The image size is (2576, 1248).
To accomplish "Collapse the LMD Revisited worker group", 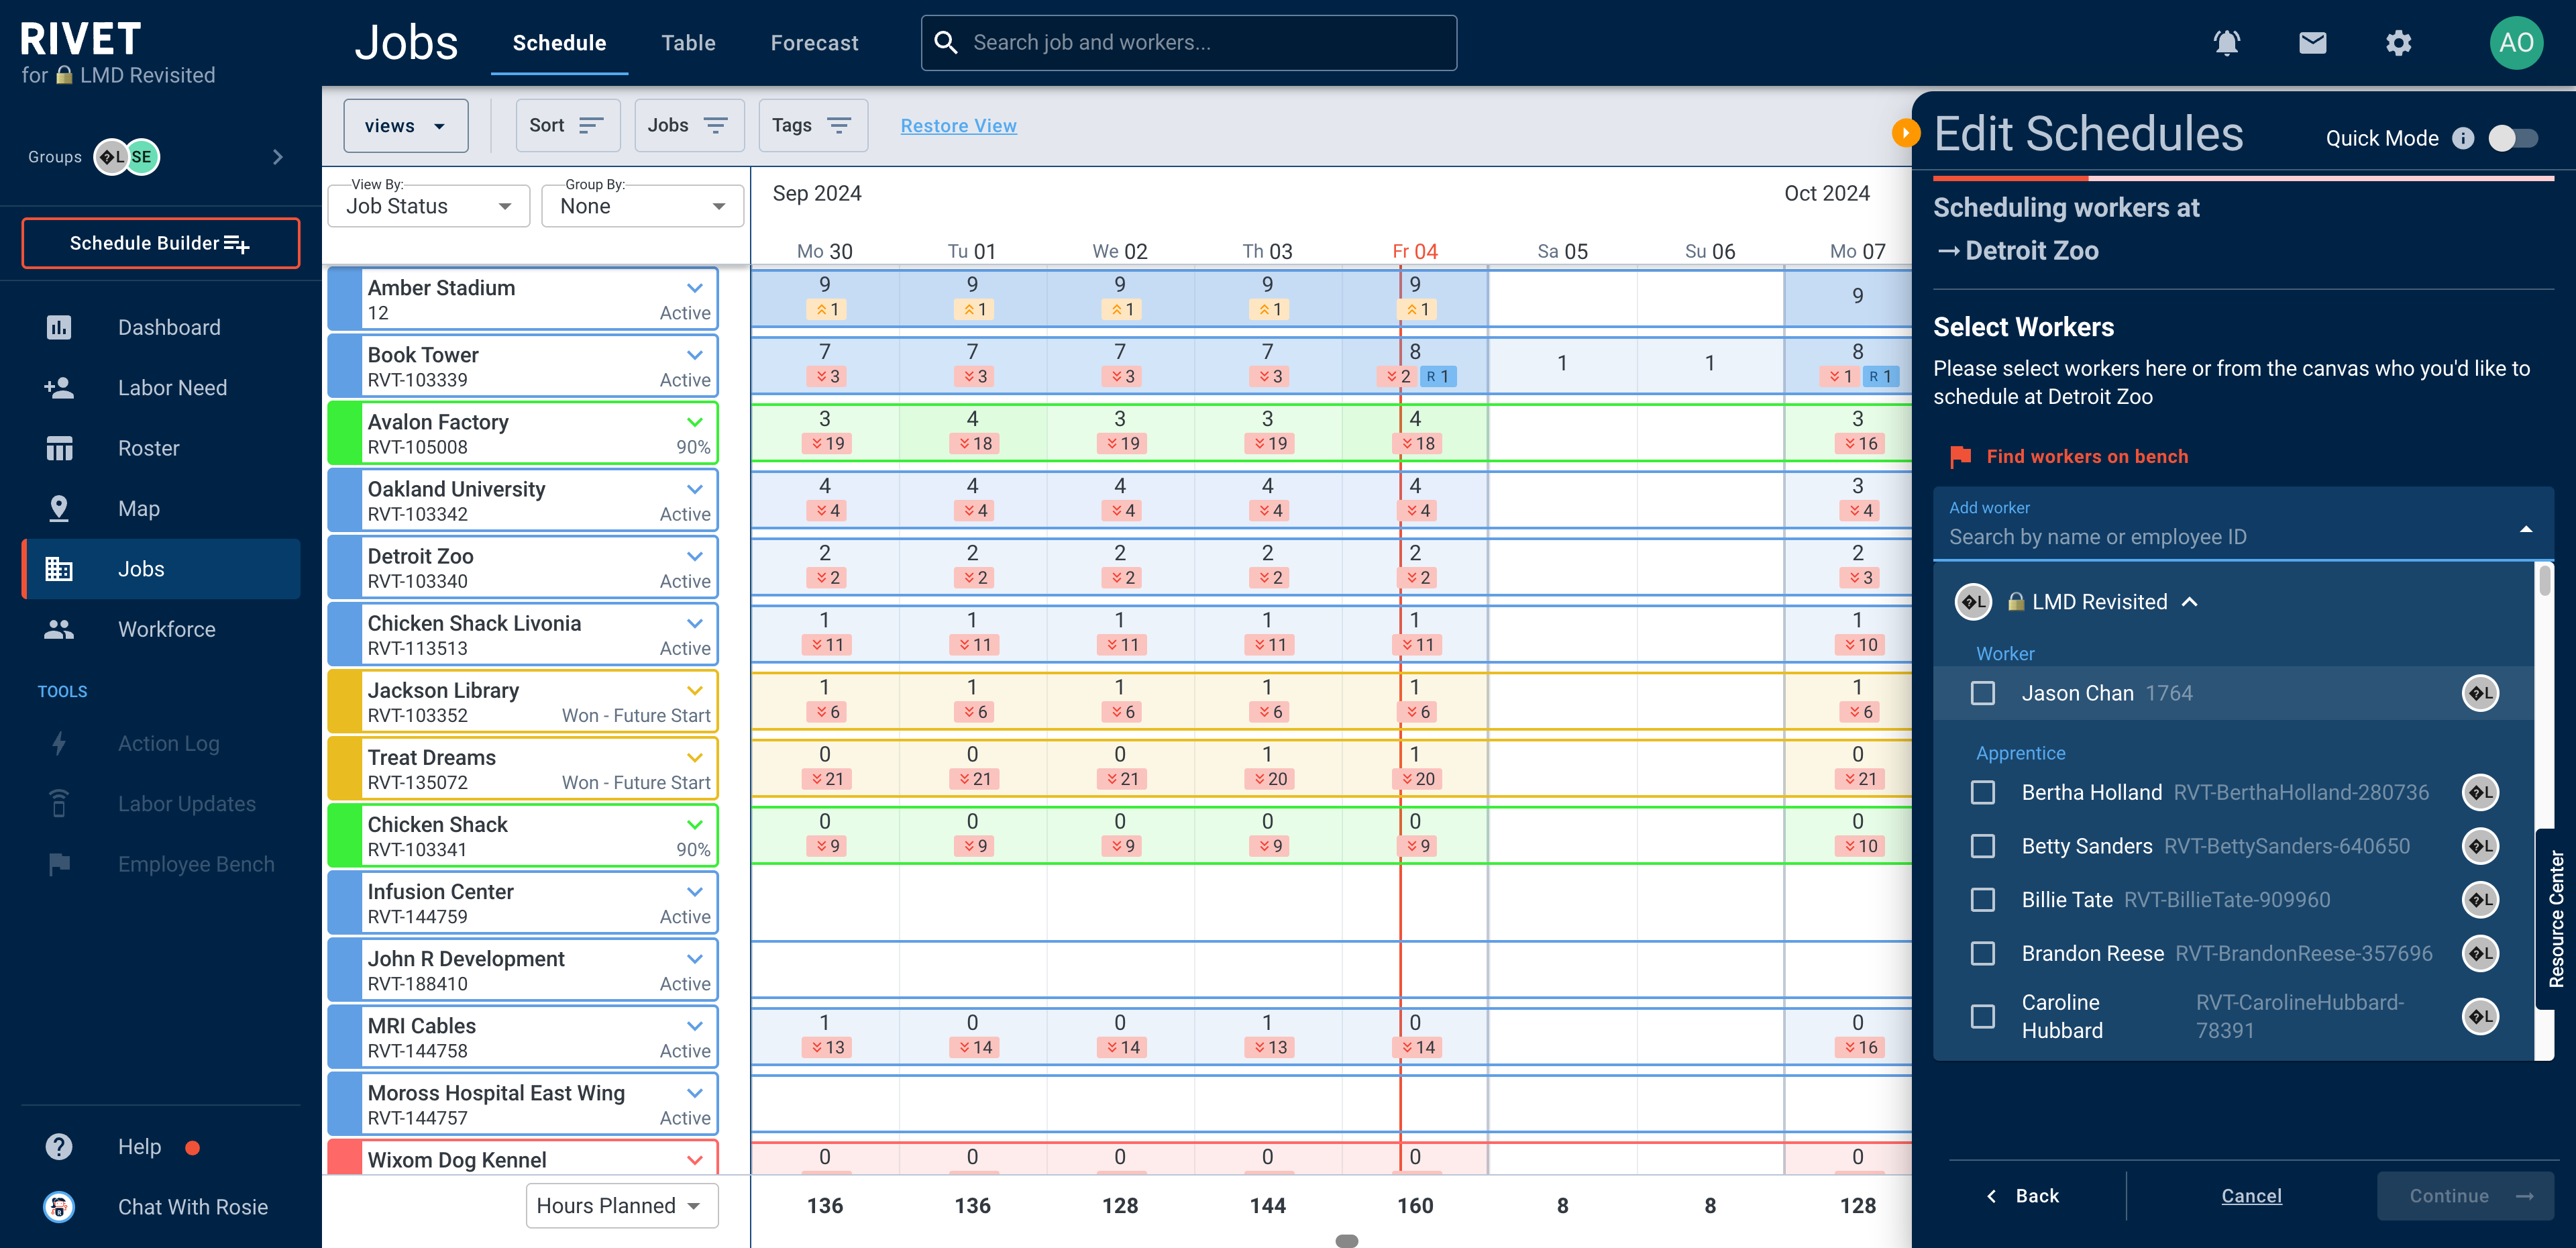I will [2189, 601].
